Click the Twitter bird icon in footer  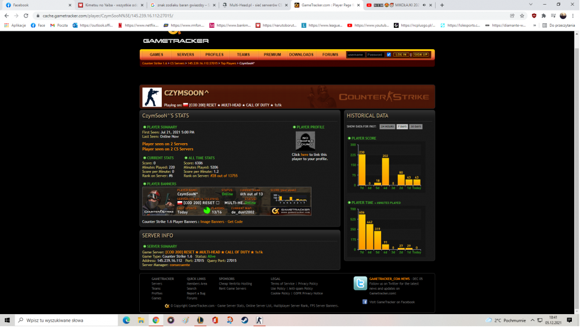(x=360, y=283)
